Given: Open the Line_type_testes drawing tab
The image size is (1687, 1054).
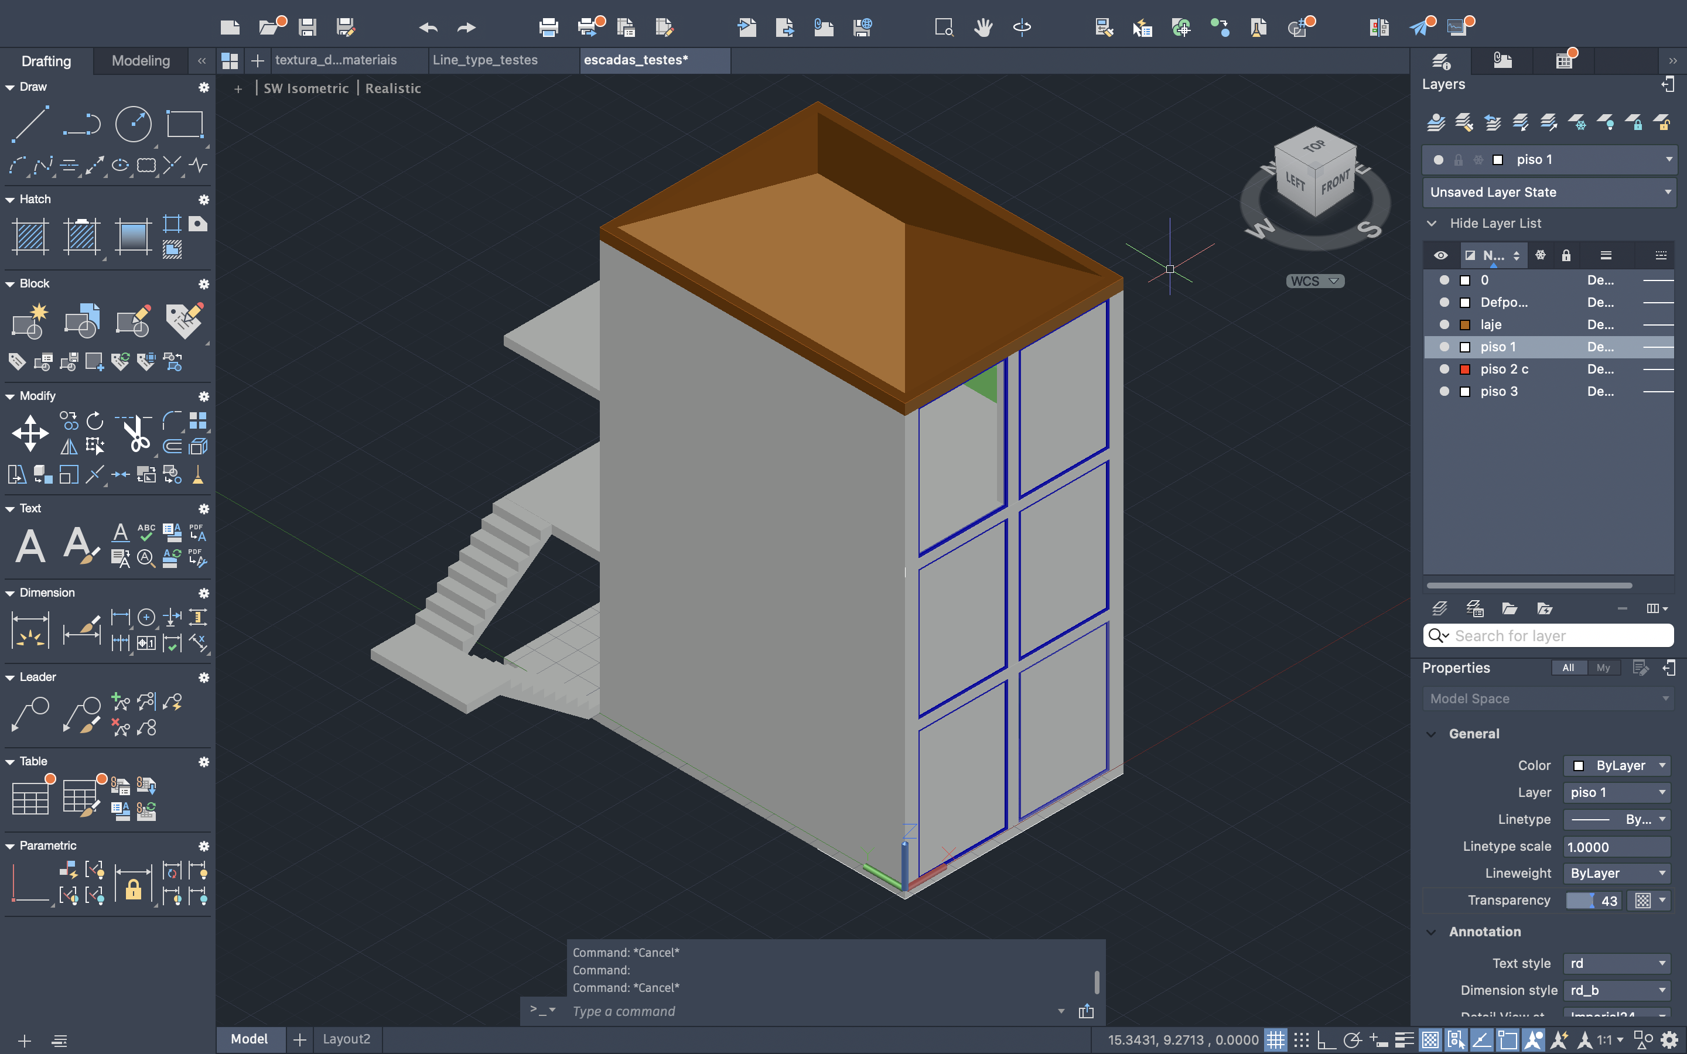Looking at the screenshot, I should 485,60.
